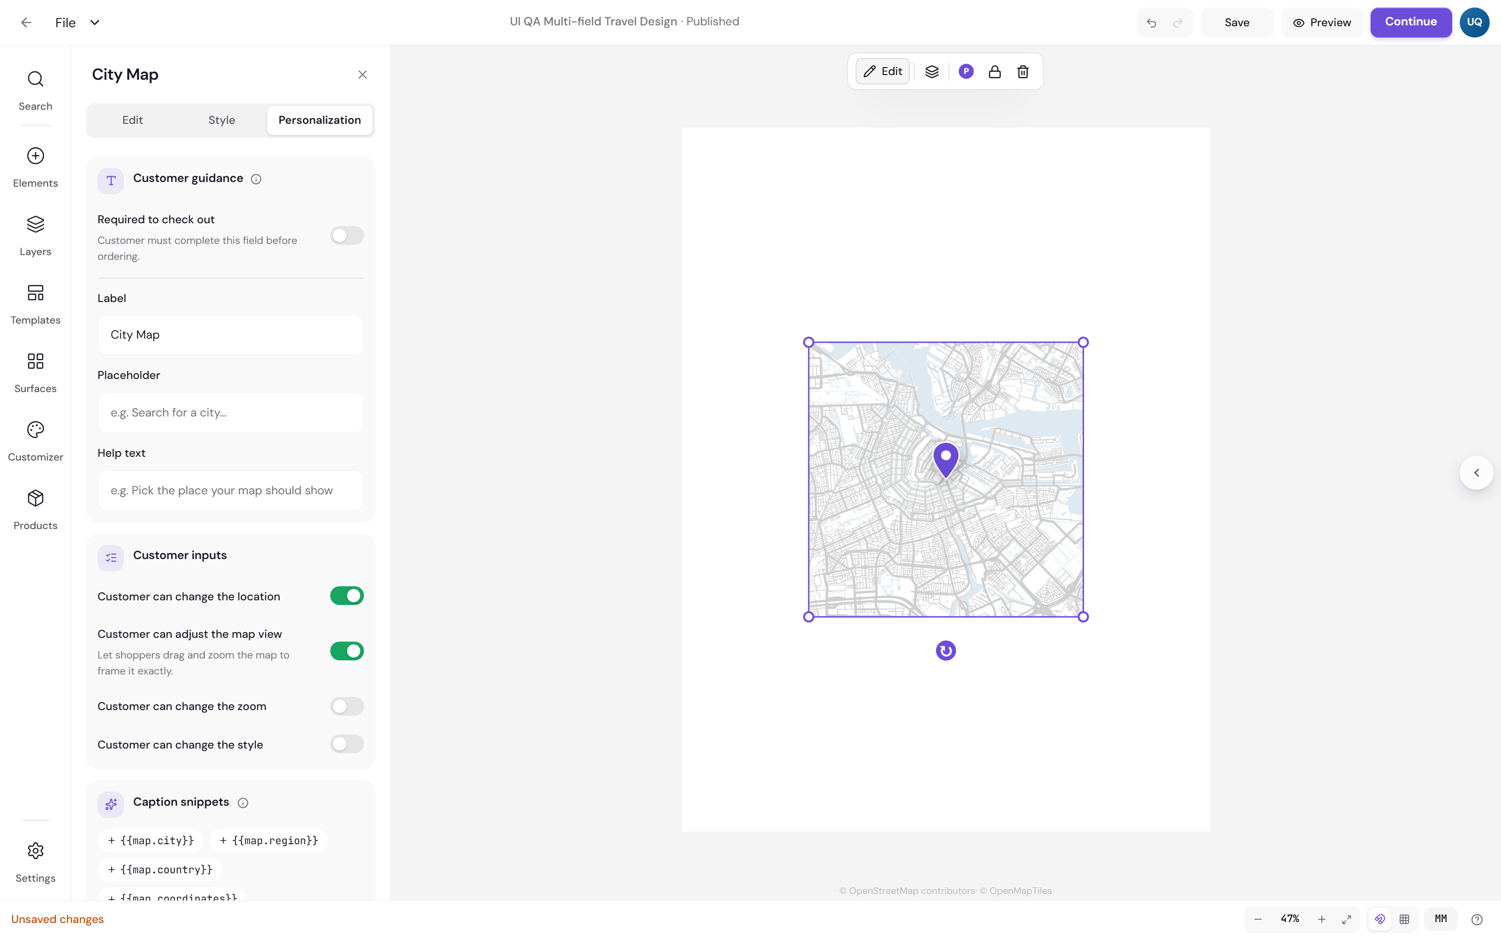This screenshot has height=938, width=1501.
Task: Click the Caption snippets info icon
Action: pos(243,803)
